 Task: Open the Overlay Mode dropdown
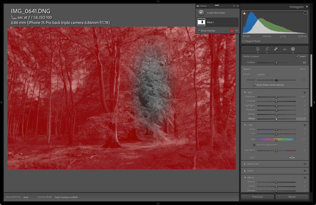(67, 197)
